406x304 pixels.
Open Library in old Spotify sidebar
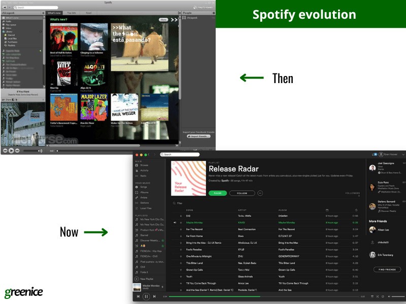click(9, 31)
